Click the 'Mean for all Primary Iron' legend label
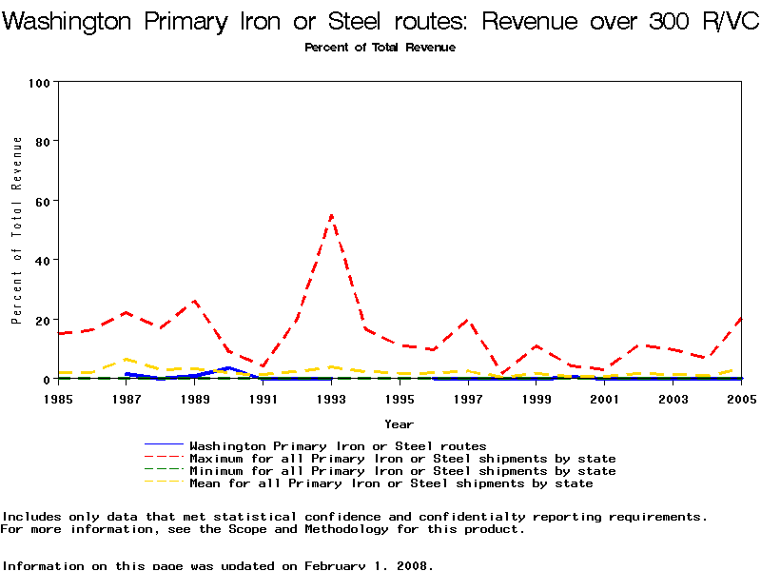This screenshot has width=761, height=571. click(391, 483)
